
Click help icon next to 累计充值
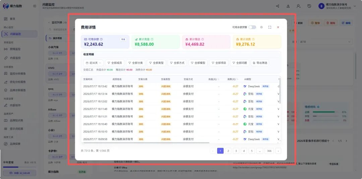tap(152, 39)
